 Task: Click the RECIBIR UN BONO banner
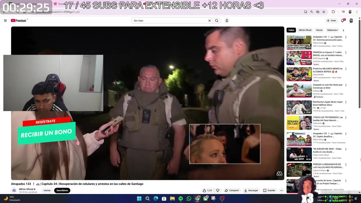pos(47,133)
